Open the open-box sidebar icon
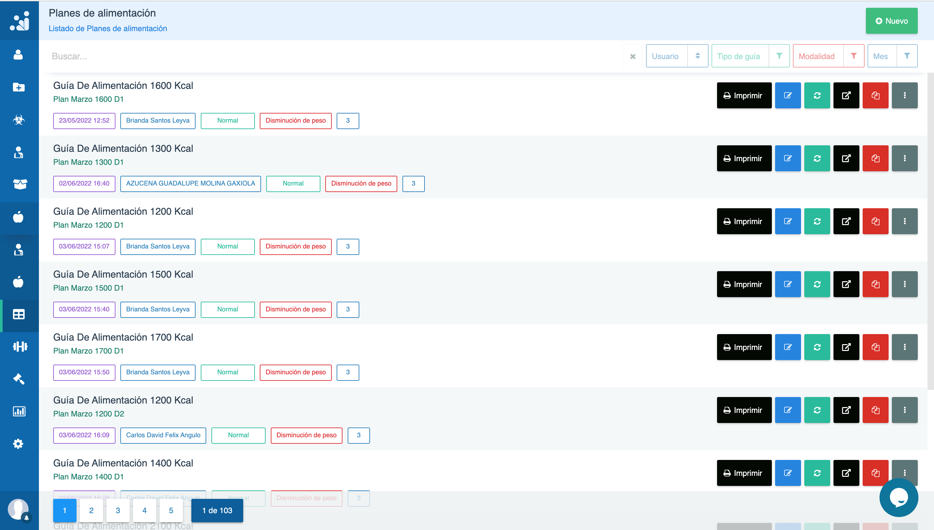934x530 pixels. pyautogui.click(x=20, y=184)
